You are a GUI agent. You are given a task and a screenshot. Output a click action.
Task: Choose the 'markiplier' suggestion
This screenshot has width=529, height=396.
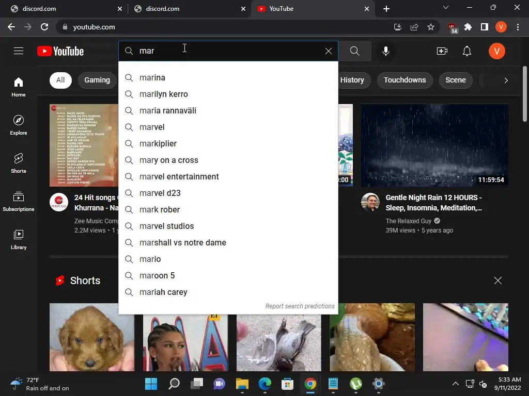point(228,143)
